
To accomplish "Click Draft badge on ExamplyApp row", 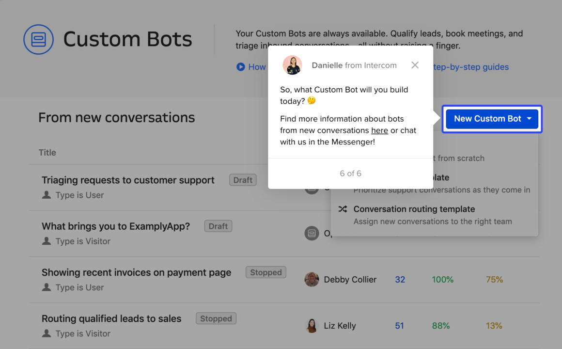I will pos(218,226).
